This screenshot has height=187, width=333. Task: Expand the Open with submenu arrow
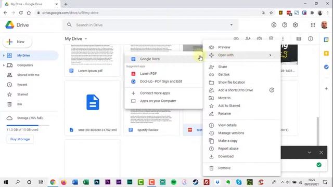point(270,55)
